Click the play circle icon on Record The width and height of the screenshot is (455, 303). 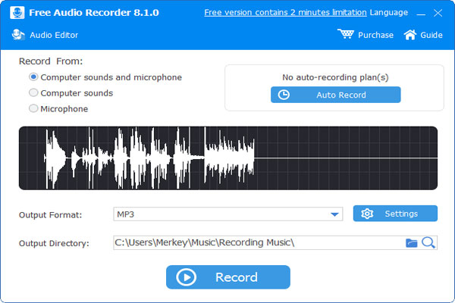point(186,277)
